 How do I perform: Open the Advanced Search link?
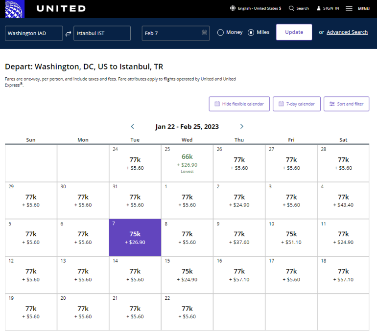pyautogui.click(x=347, y=32)
